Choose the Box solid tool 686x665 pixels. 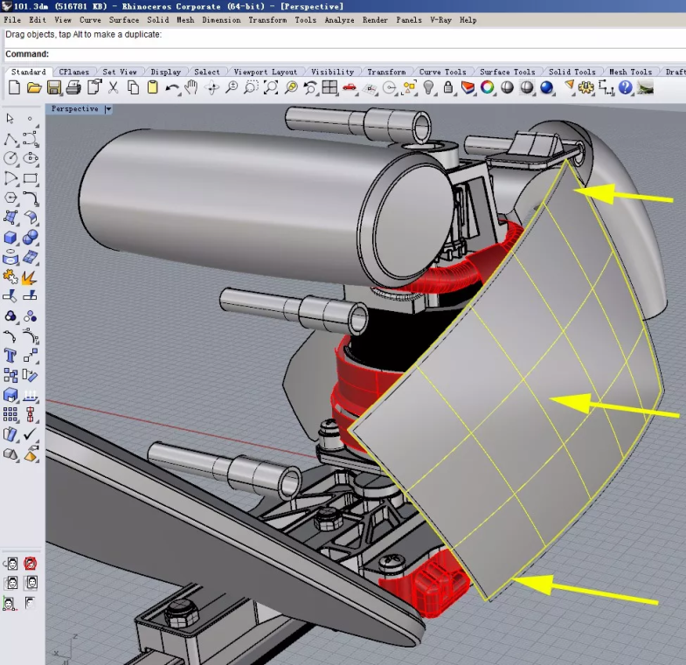(x=10, y=238)
